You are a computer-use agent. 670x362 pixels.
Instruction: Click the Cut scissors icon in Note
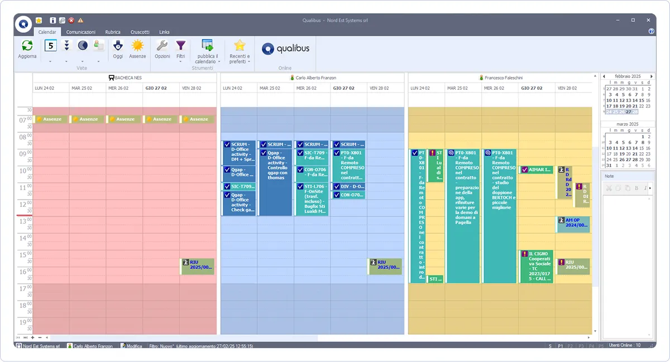(x=609, y=189)
